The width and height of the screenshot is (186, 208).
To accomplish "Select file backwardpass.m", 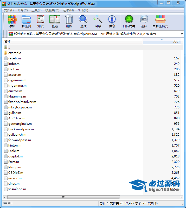I will tap(21, 129).
